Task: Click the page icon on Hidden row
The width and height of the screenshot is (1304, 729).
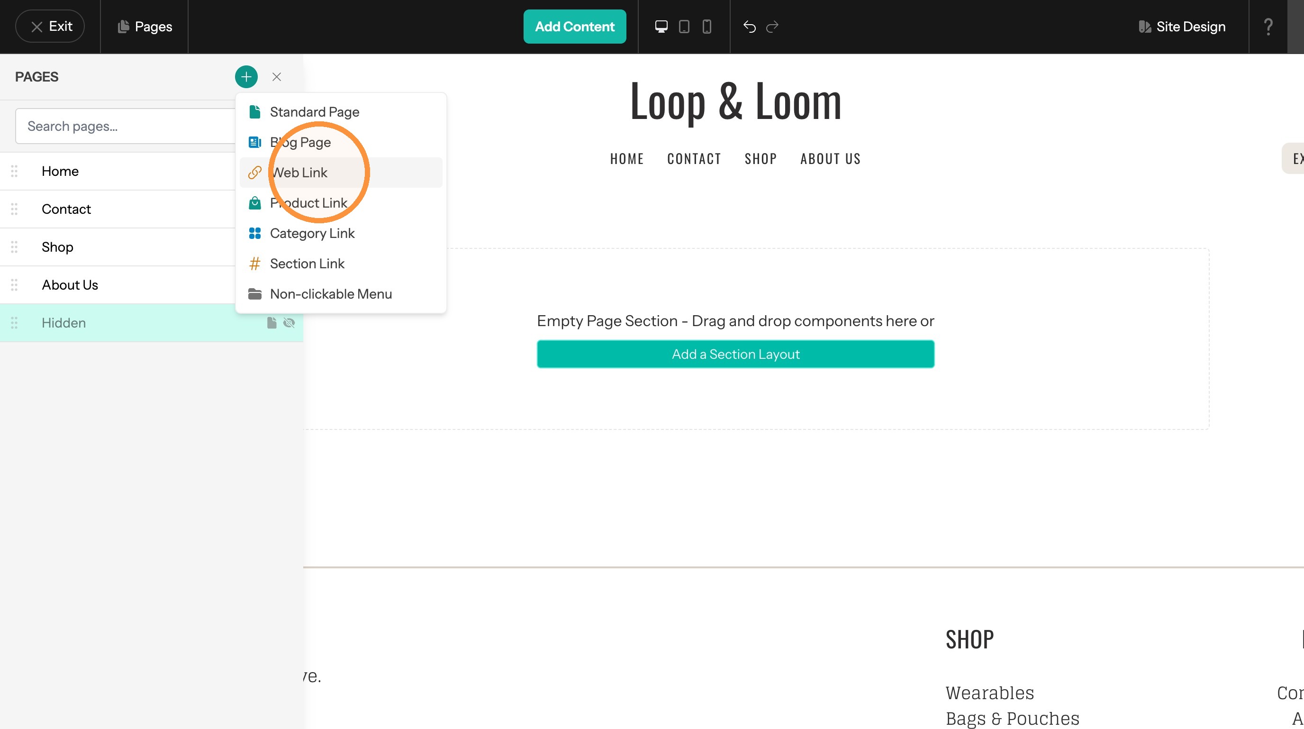Action: coord(272,323)
